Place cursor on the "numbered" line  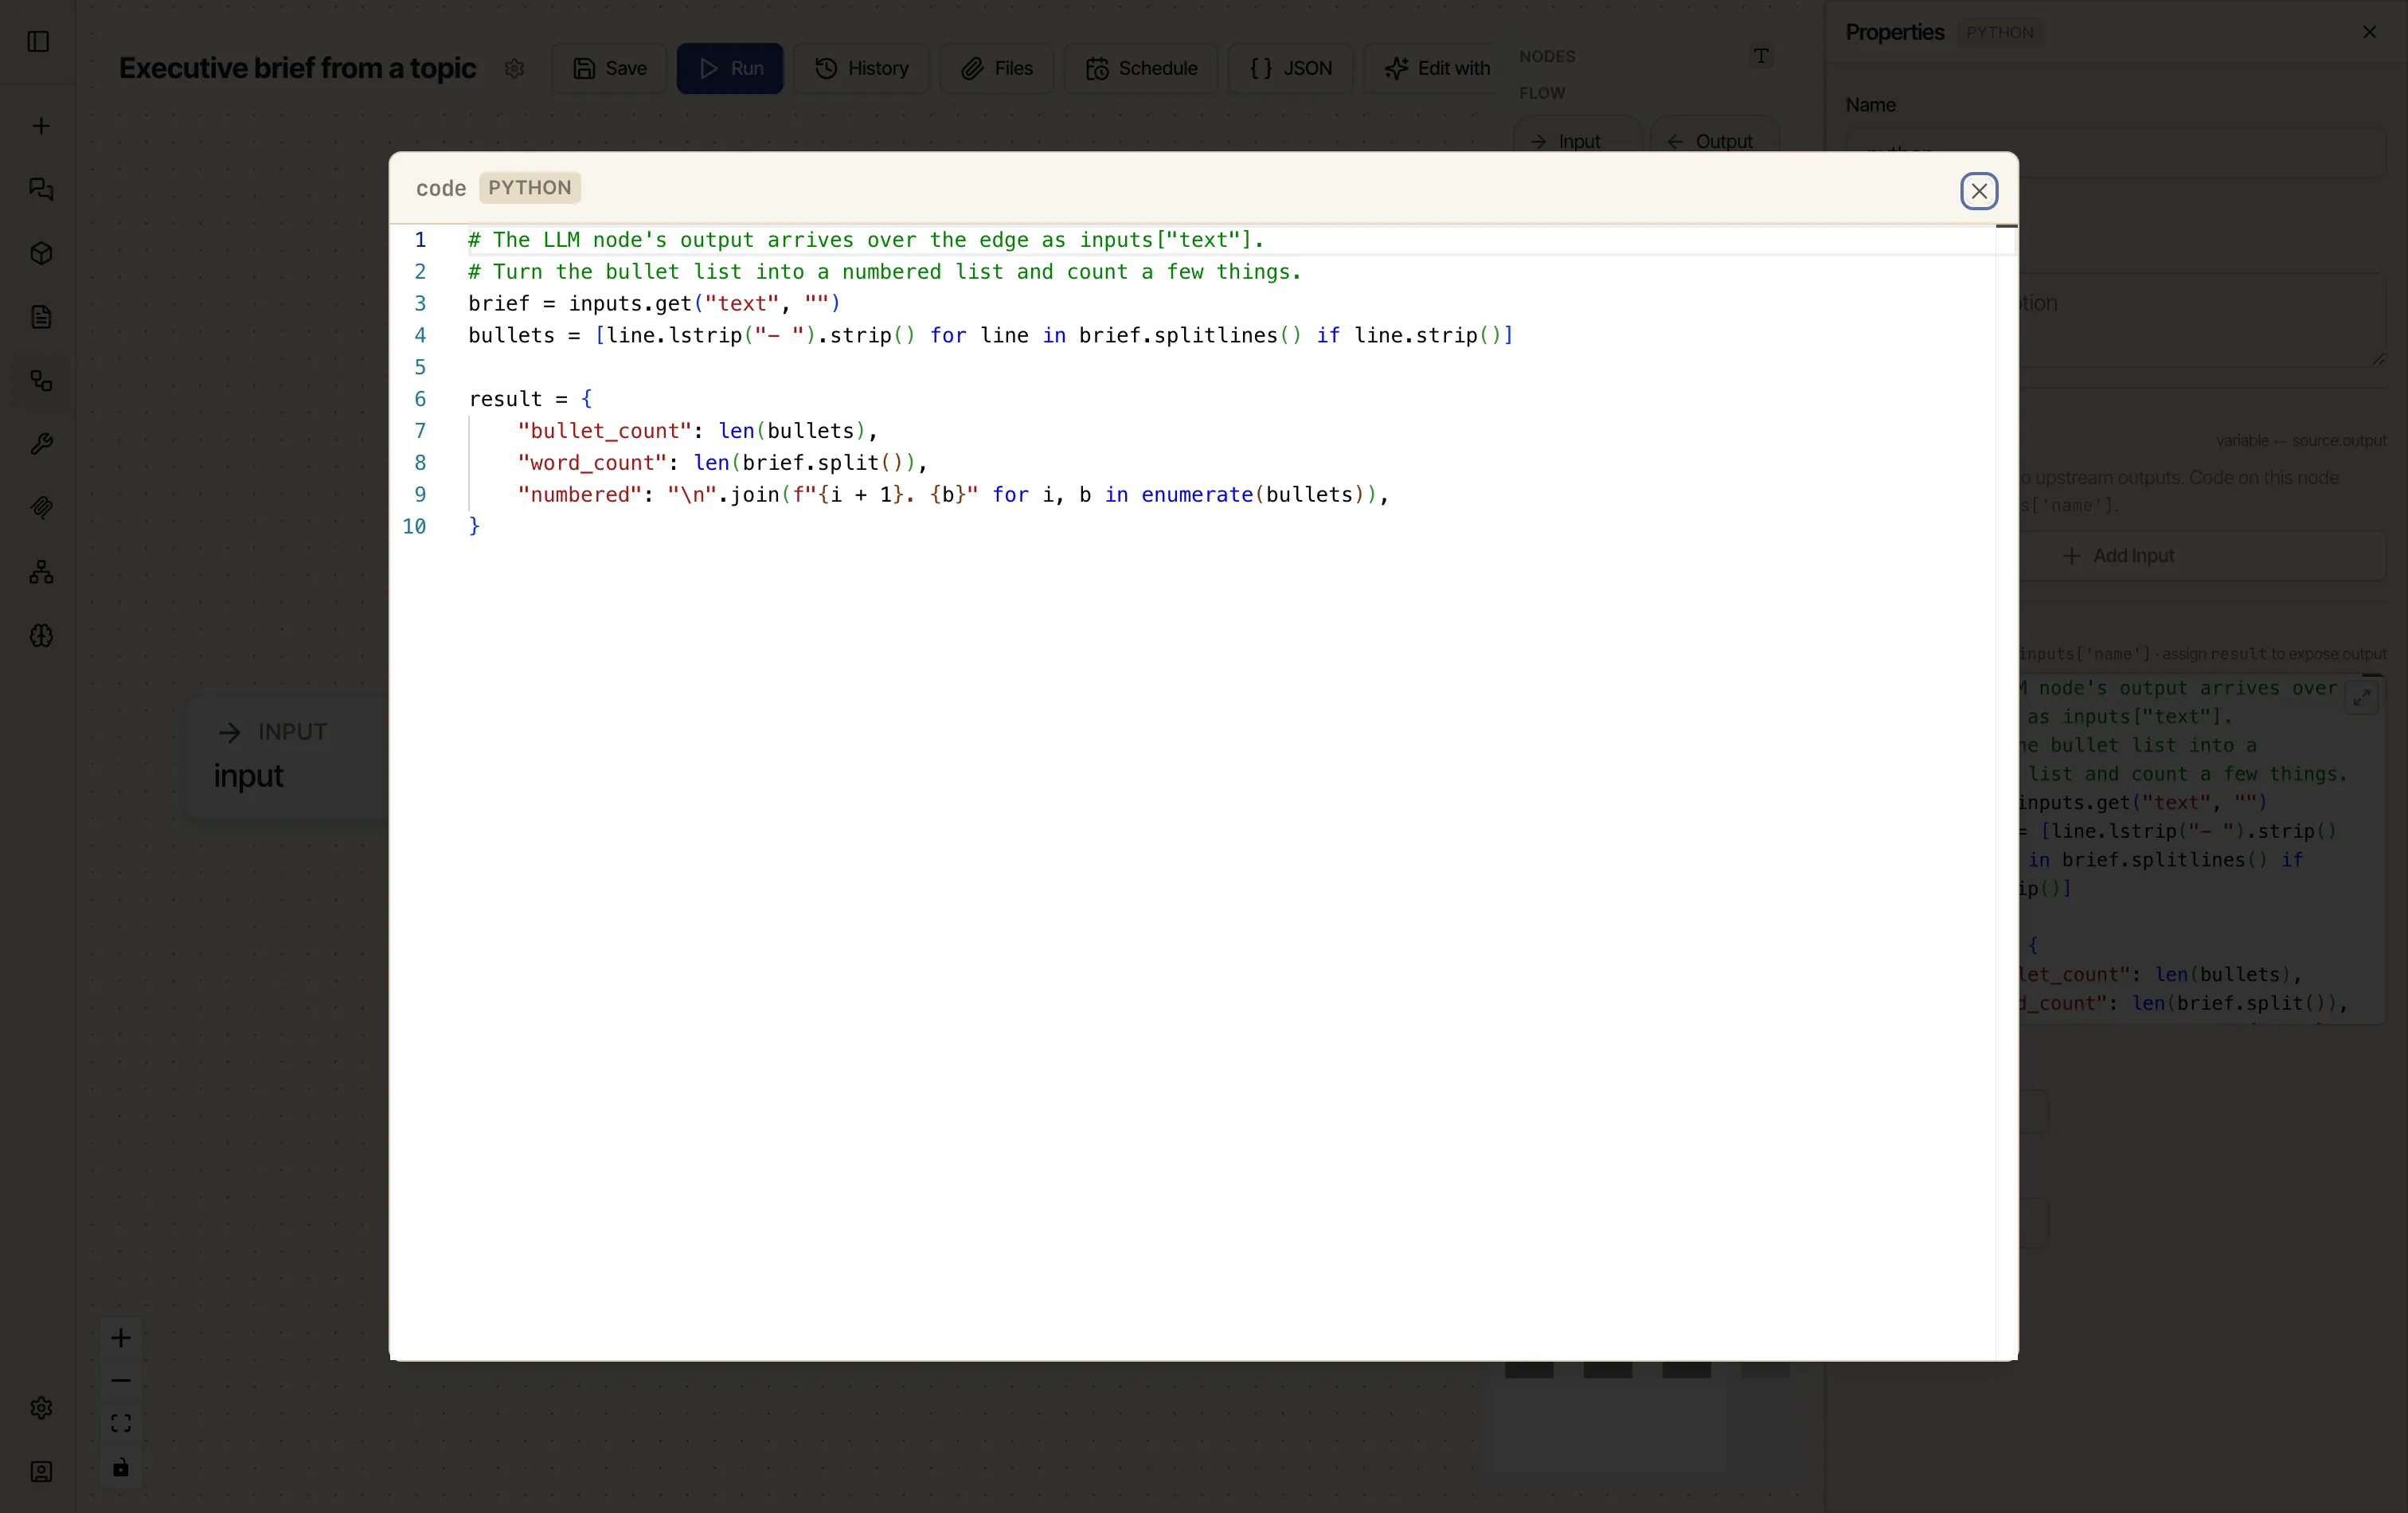(x=953, y=495)
